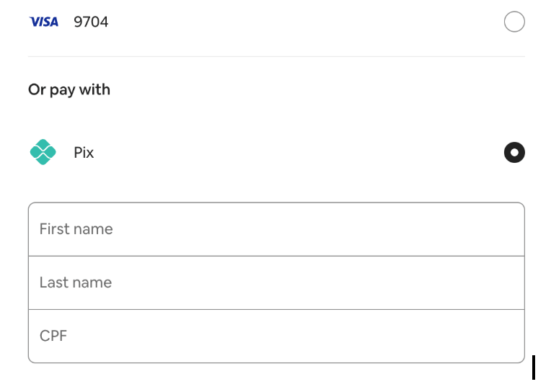Click the Pix payment label
This screenshot has width=551, height=392.
[x=84, y=153]
